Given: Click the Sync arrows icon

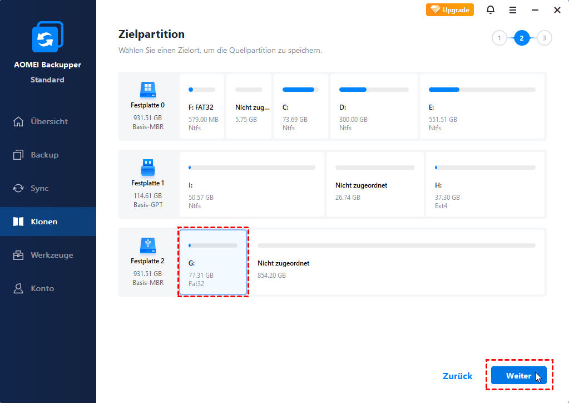Looking at the screenshot, I should click(x=18, y=189).
